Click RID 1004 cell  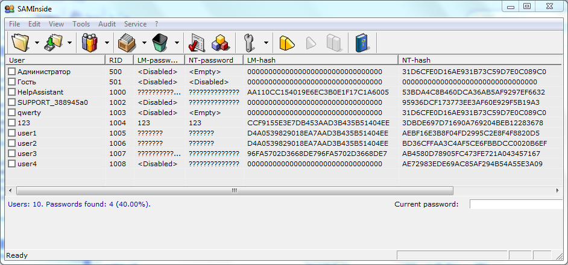pyautogui.click(x=118, y=123)
